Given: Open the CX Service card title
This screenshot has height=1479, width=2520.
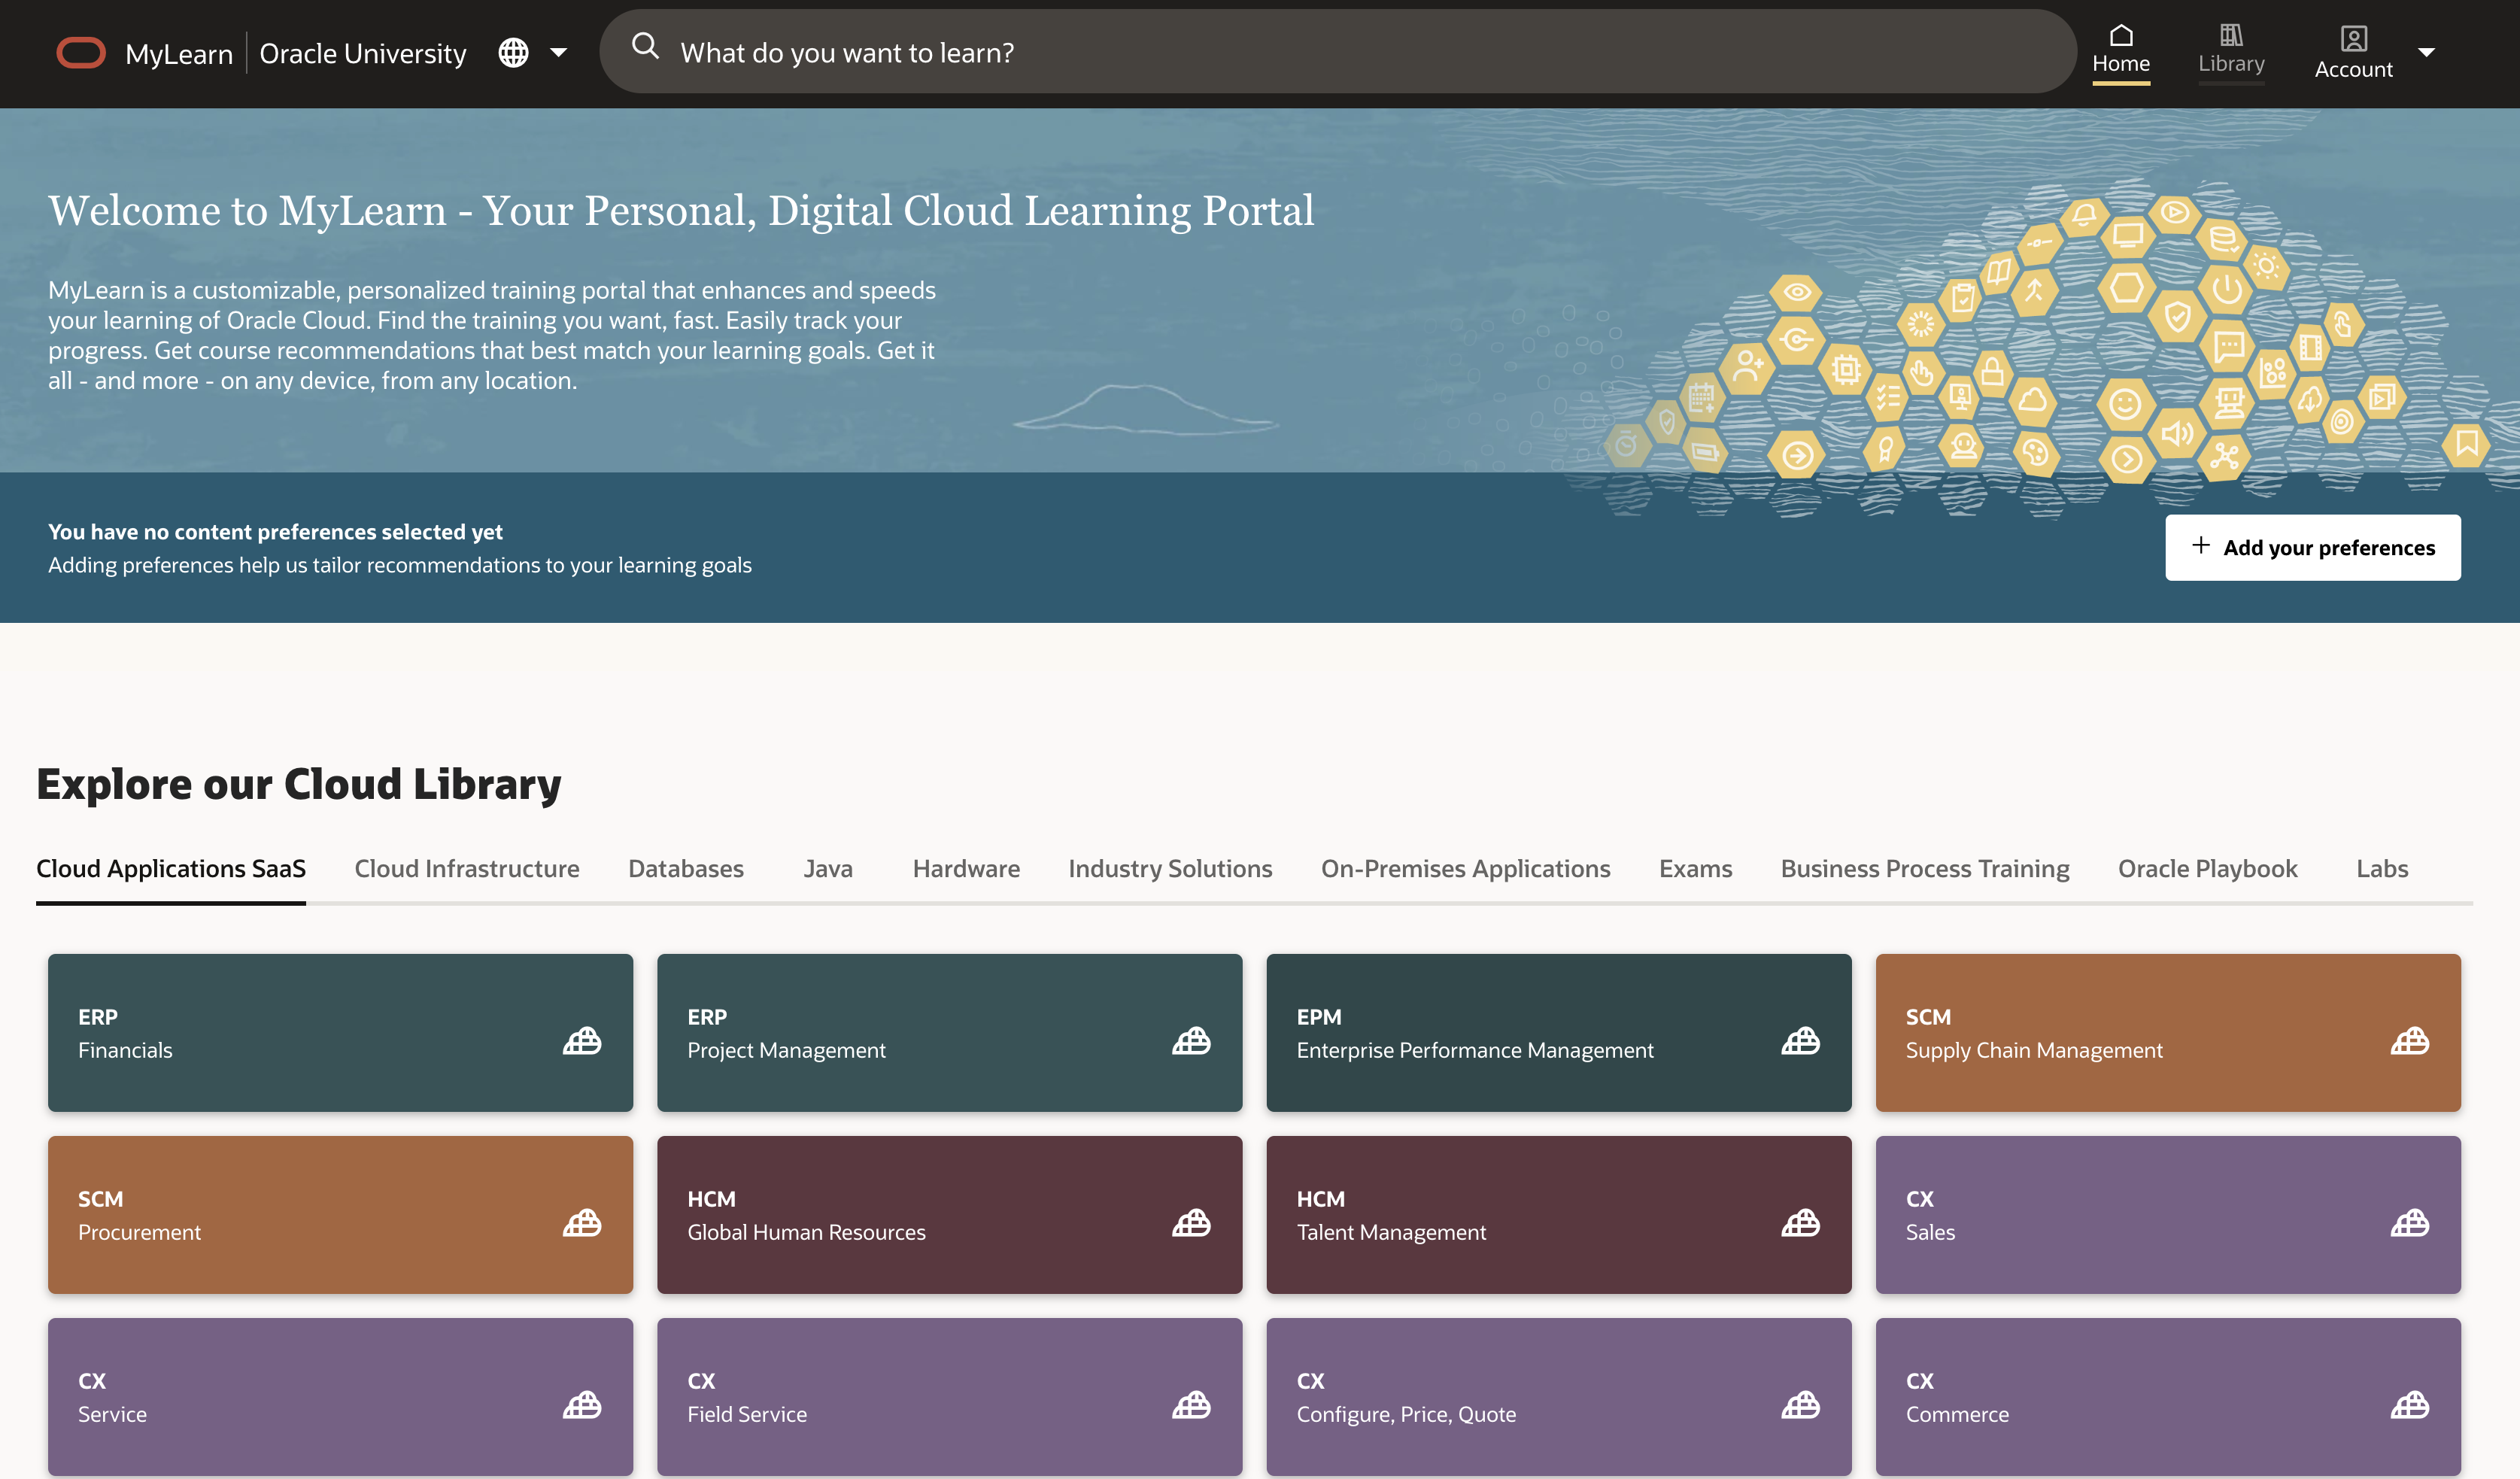Looking at the screenshot, I should [x=112, y=1414].
